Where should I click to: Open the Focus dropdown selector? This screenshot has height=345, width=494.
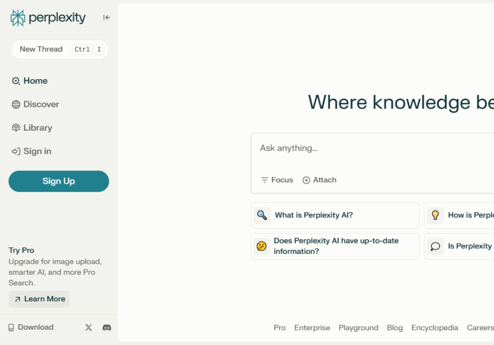277,180
